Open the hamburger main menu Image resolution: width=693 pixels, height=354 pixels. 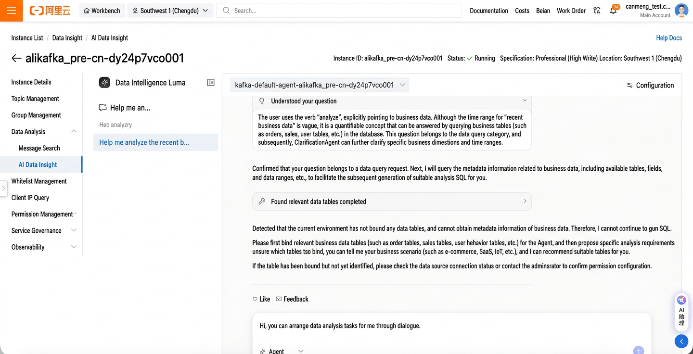pos(11,11)
